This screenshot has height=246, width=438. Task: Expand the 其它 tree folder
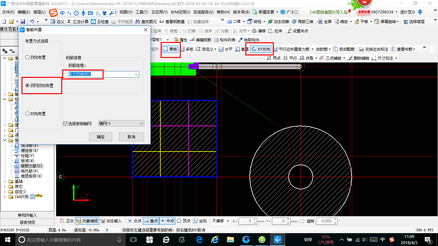pyautogui.click(x=4, y=186)
